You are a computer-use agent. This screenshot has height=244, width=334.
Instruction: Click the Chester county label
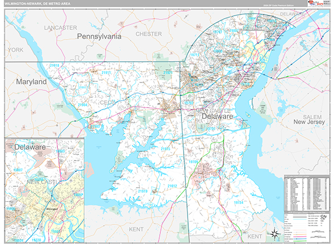coord(149,34)
